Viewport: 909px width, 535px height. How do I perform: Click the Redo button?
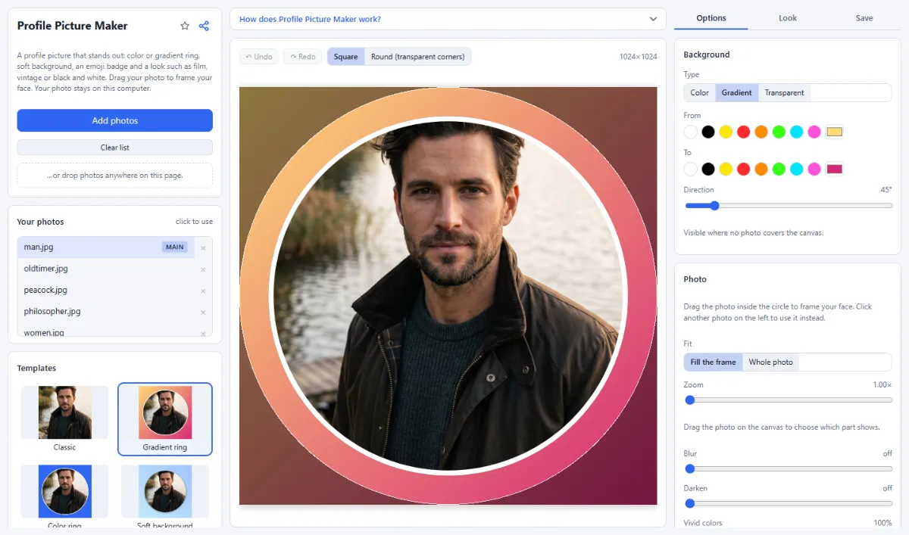(x=302, y=57)
